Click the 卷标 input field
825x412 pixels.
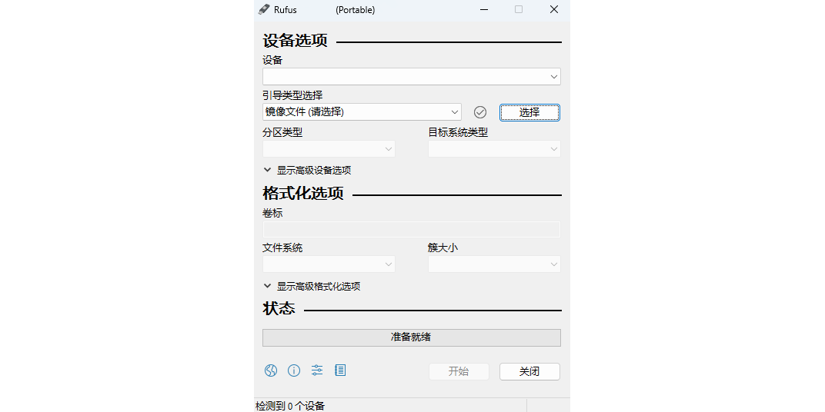412,230
